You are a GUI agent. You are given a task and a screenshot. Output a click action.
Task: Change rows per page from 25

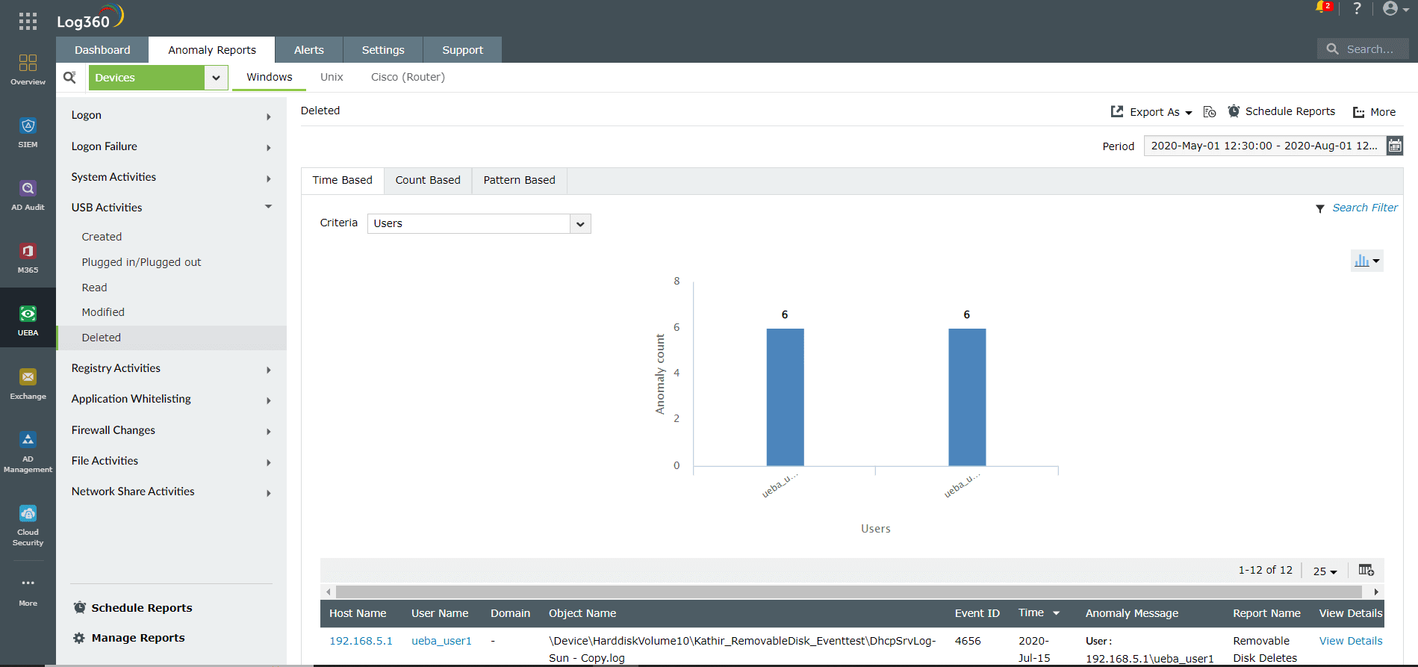(1325, 571)
